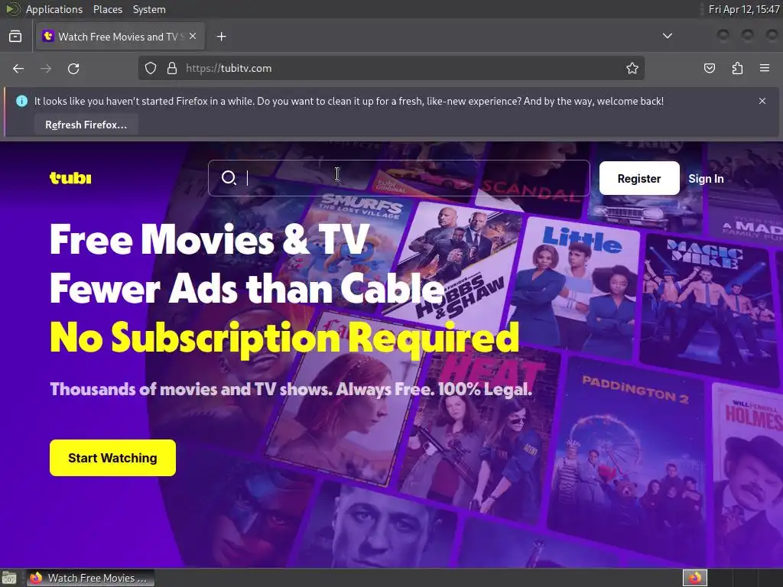Click the Refresh Firefox button
Screen dimensions: 783x587
(x=86, y=125)
